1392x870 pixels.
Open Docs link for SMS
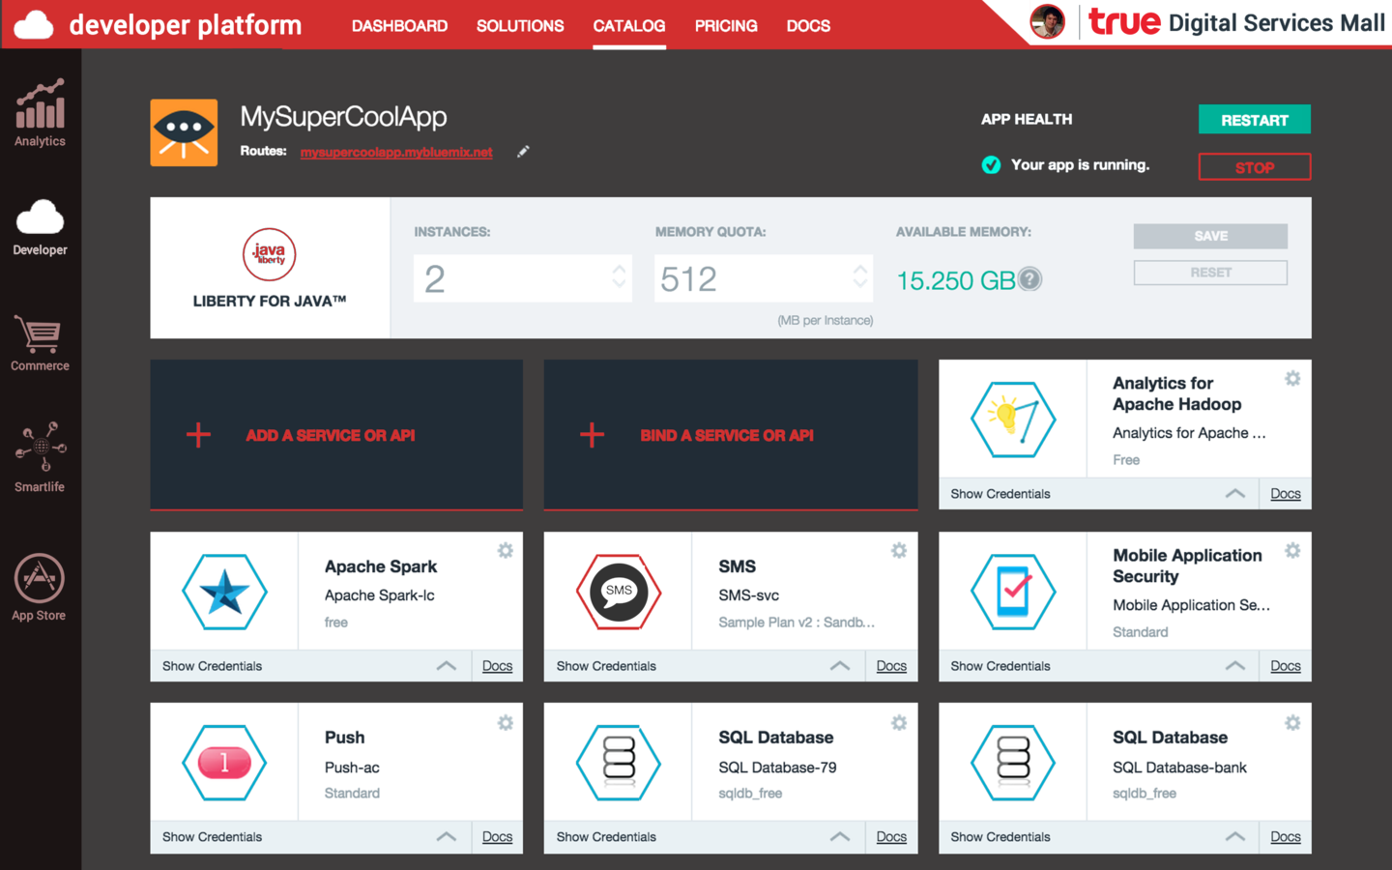(x=891, y=666)
